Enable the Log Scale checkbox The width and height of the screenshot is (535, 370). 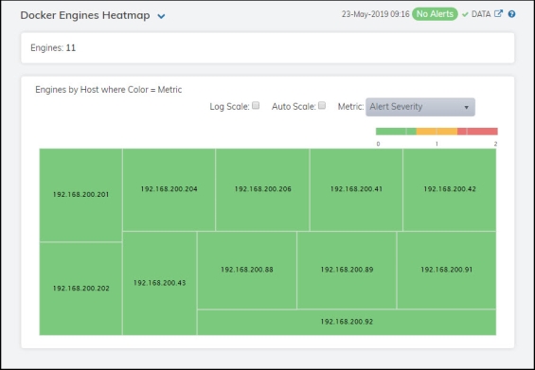(x=256, y=106)
